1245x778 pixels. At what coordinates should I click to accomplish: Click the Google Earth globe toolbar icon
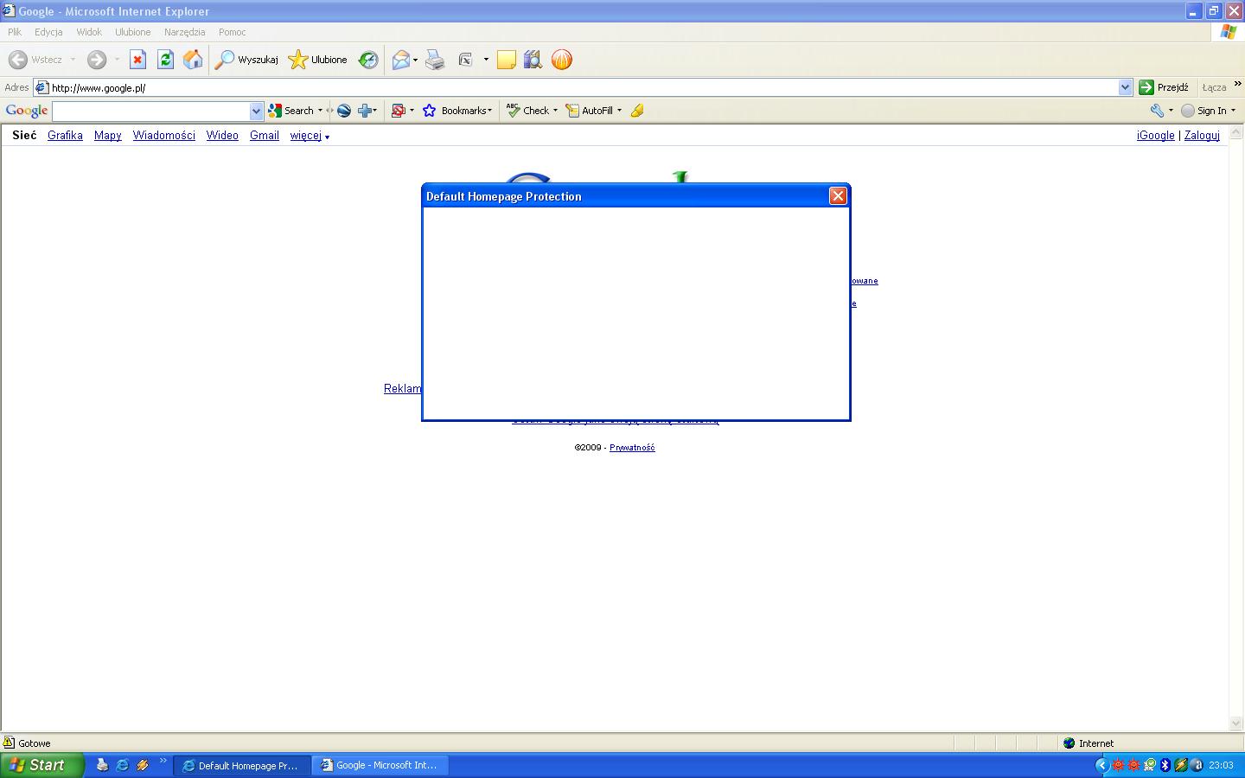344,111
